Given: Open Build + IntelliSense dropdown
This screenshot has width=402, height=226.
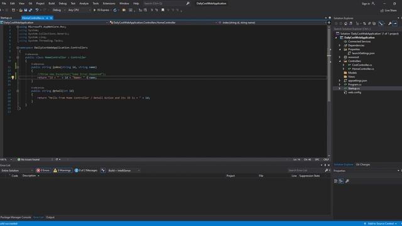Looking at the screenshot, I should (x=124, y=170).
